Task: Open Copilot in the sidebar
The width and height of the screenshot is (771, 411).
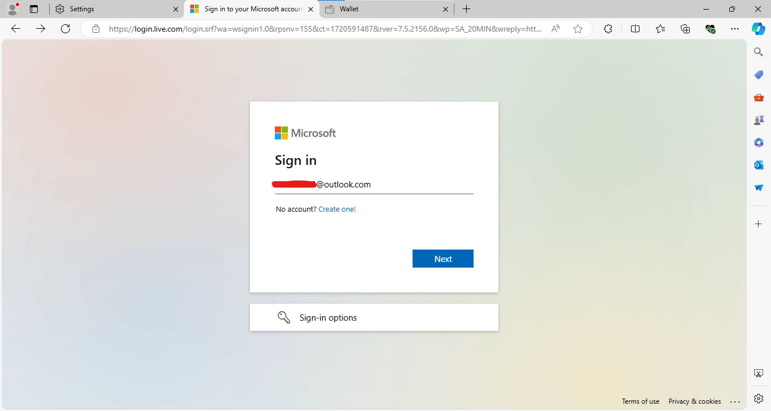Action: click(759, 29)
